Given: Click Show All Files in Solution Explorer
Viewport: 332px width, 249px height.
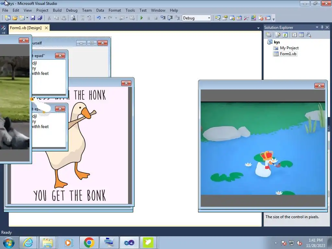Looking at the screenshot, I should 278,35.
